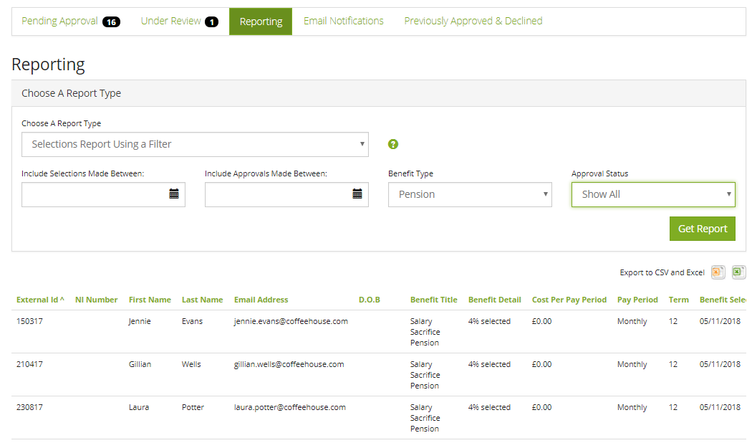This screenshot has width=752, height=443.
Task: Click the green help question mark icon
Action: (392, 144)
